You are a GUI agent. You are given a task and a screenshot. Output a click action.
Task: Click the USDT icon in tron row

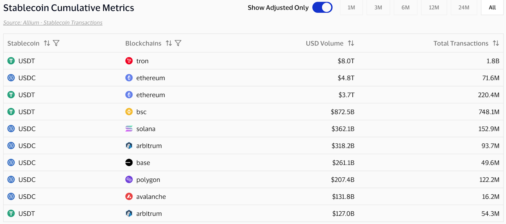(11, 61)
